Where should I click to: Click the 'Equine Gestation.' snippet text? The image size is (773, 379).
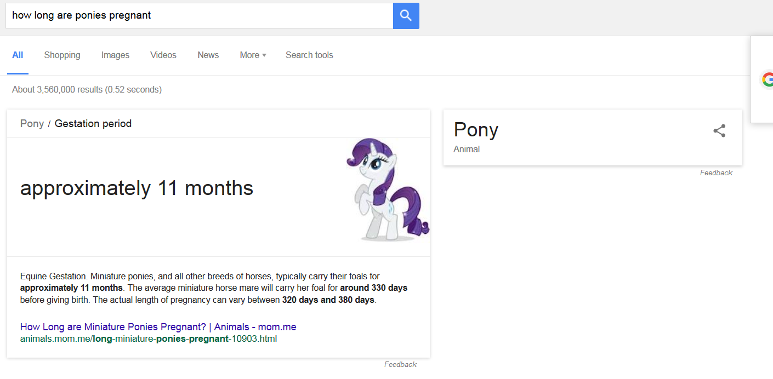point(54,276)
